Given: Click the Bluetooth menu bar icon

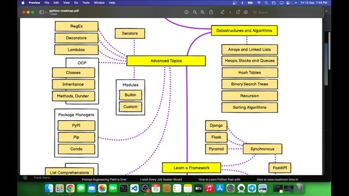Looking at the screenshot, I should tap(242, 3).
